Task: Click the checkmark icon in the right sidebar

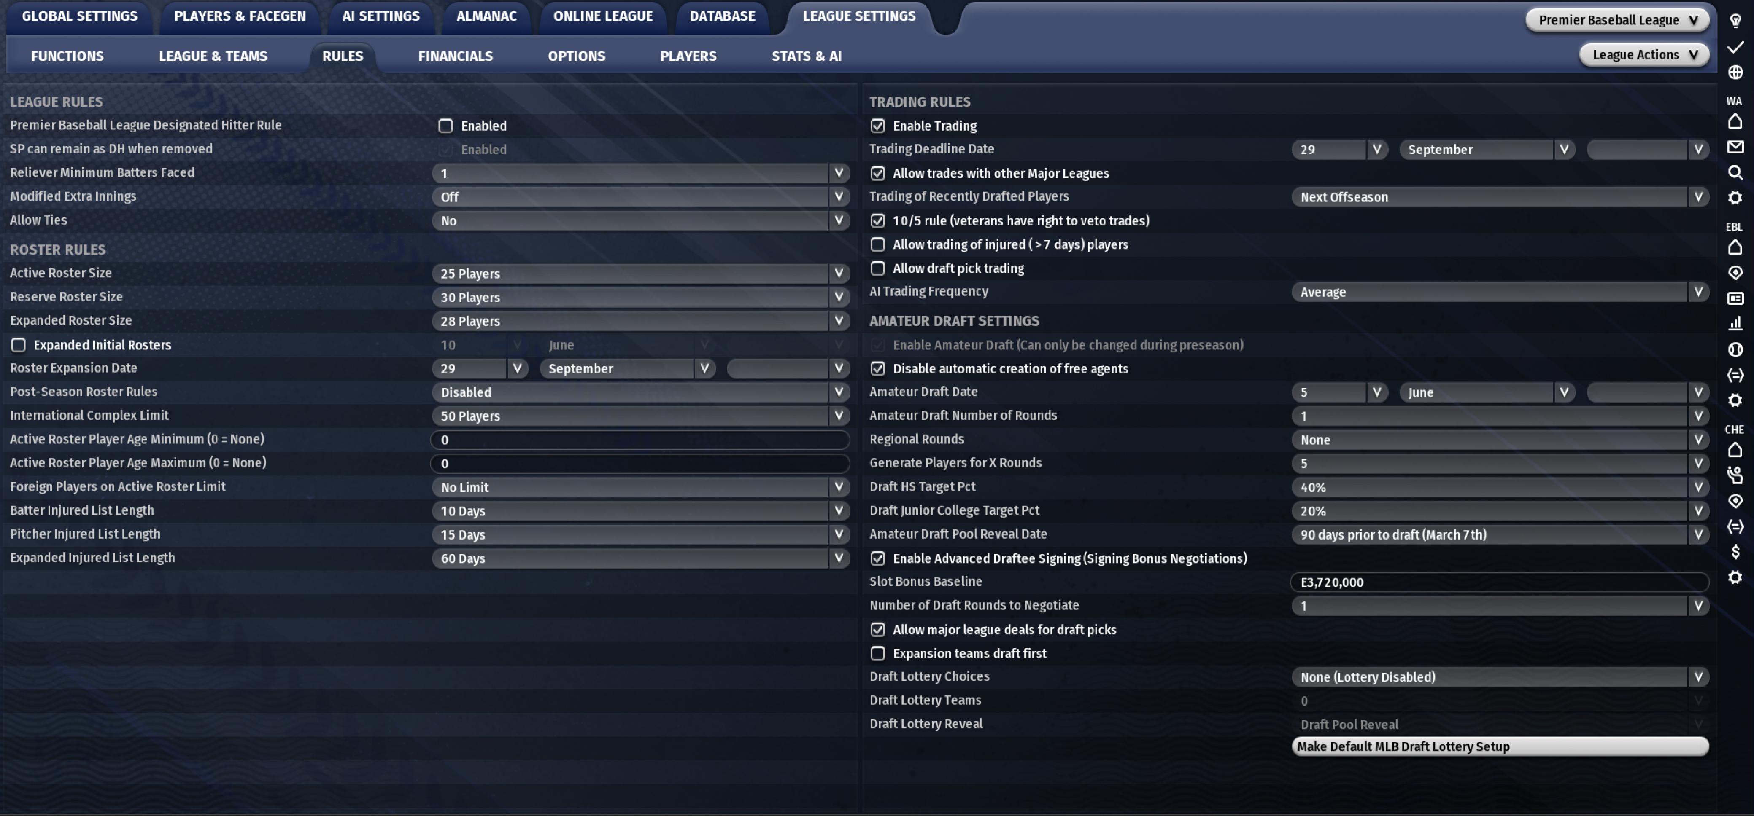Action: pyautogui.click(x=1735, y=46)
